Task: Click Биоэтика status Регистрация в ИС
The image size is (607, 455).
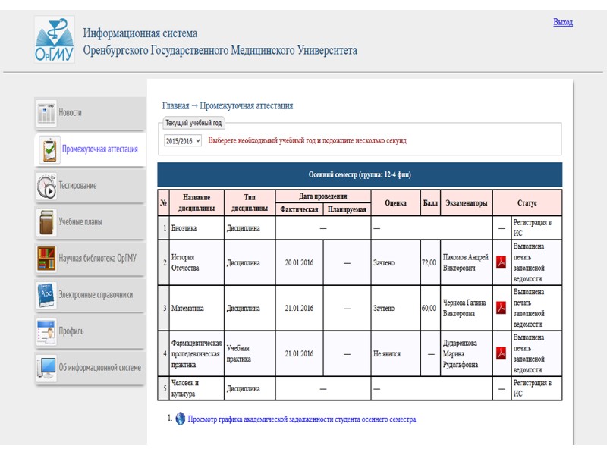Action: click(536, 228)
